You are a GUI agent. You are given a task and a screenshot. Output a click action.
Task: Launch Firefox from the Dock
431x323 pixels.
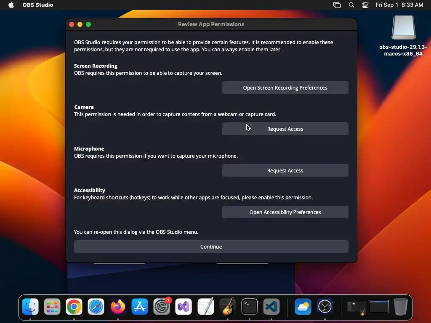coord(118,307)
